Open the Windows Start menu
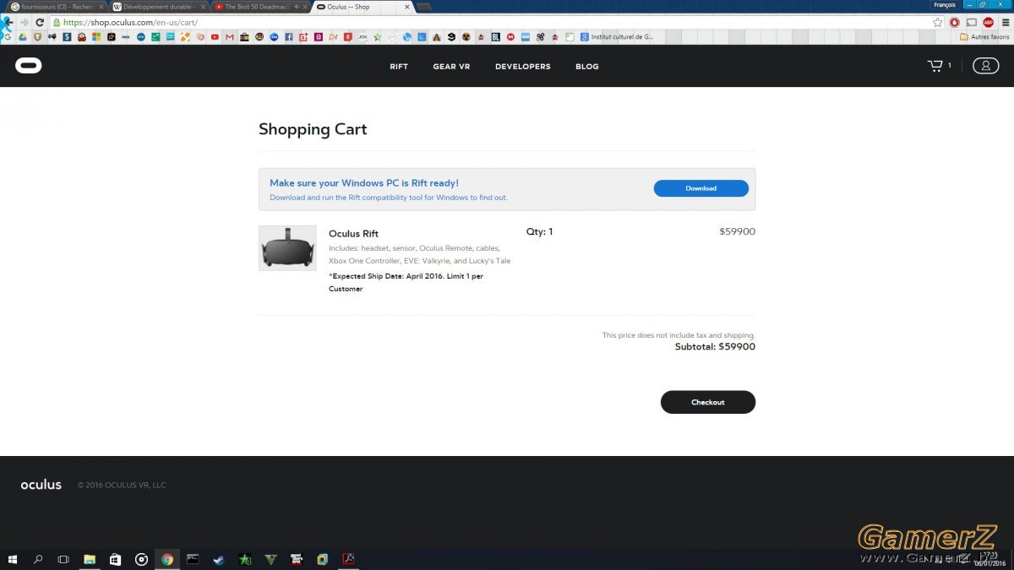 13,559
